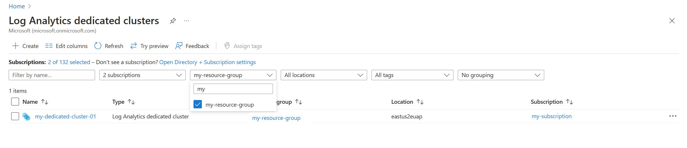The height and width of the screenshot is (148, 687).
Task: Toggle the select all rows checkbox
Action: coord(15,102)
